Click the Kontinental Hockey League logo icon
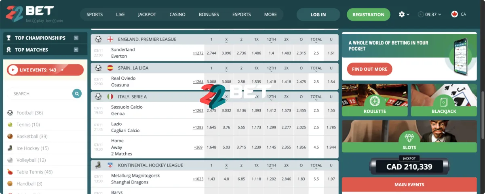The image size is (485, 194). [x=110, y=165]
